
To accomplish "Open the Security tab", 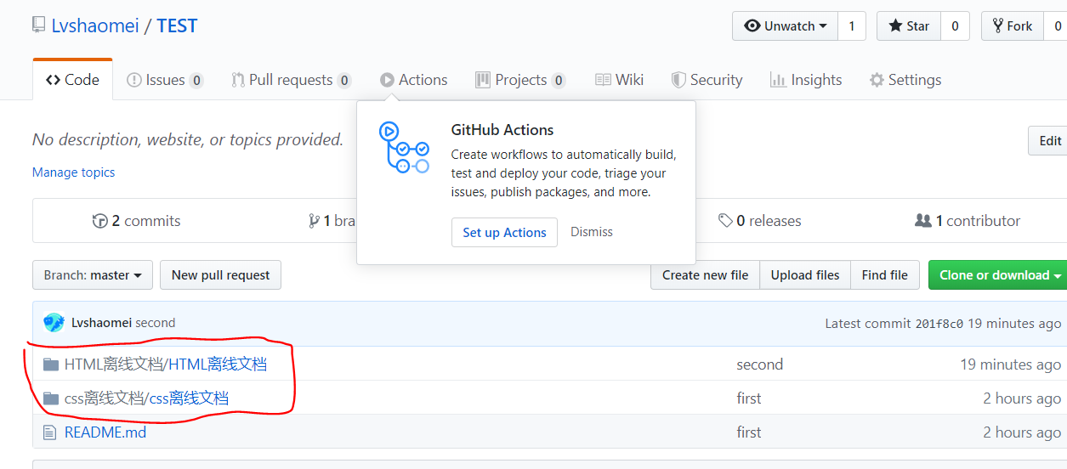I will click(707, 80).
